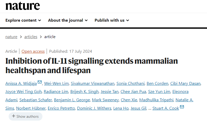Click author Norbert Hübner
Screen dimensions: 207x124
31,108
